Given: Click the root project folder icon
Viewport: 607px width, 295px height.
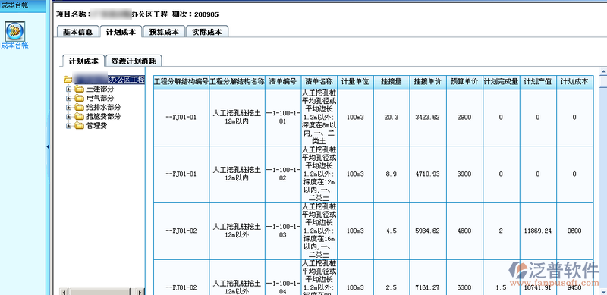Looking at the screenshot, I should tap(68, 80).
